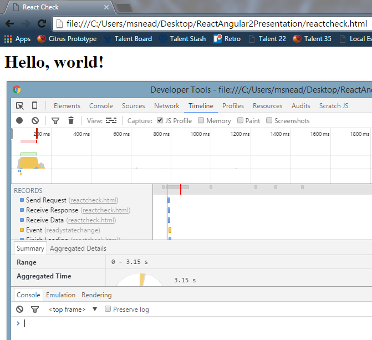372x340 pixels.
Task: Click the yellow scripting area in overview graph
Action: (x=29, y=163)
